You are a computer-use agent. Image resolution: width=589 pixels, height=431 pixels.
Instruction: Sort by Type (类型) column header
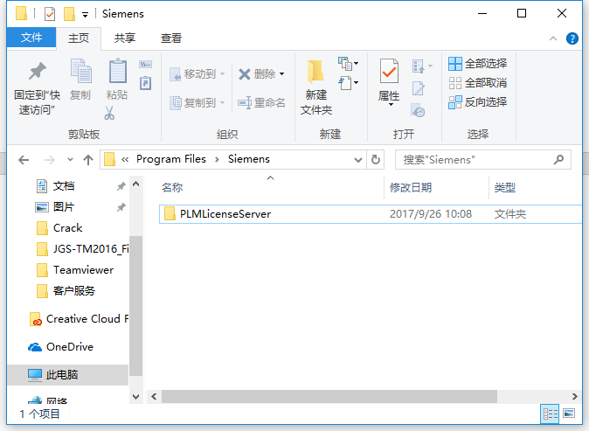(x=504, y=187)
